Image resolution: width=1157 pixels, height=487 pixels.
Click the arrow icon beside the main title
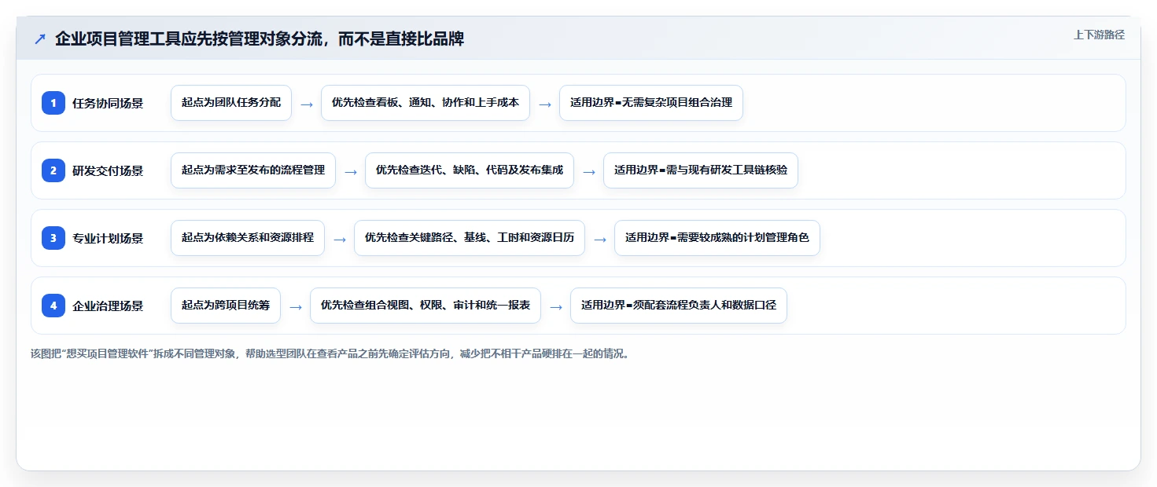[x=40, y=38]
